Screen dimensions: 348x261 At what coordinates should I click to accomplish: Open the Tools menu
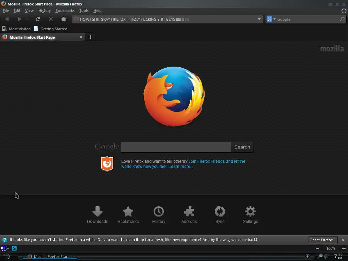84,11
